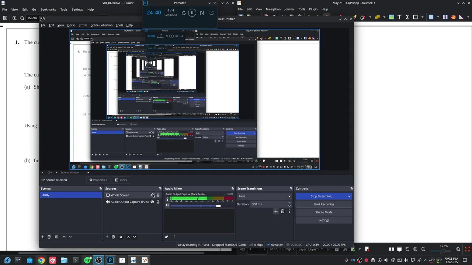Open source properties gear in Sources panel
Viewport: 472px width, 265px height.
click(x=121, y=237)
